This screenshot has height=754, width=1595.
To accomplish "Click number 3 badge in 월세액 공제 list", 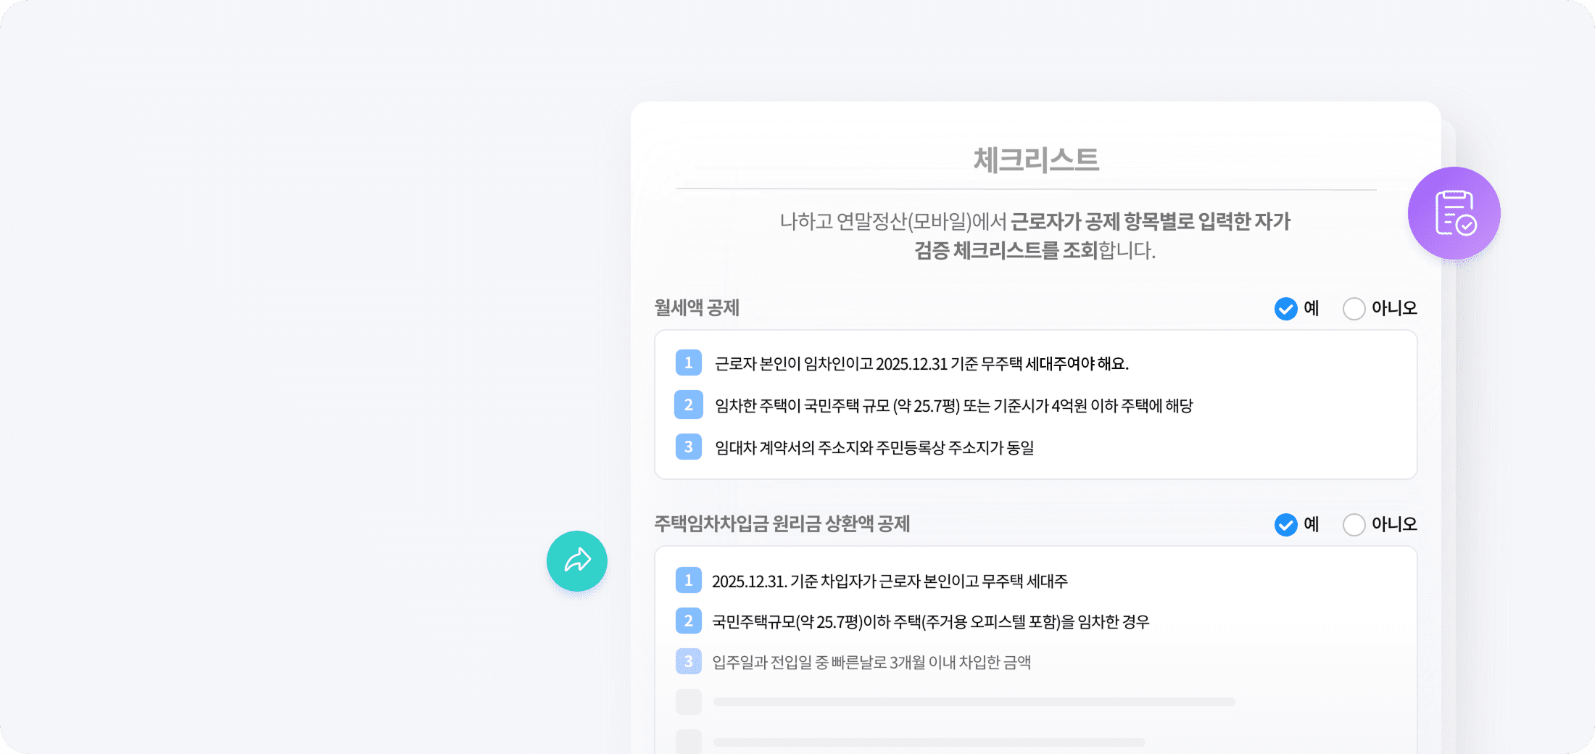I will coord(688,447).
